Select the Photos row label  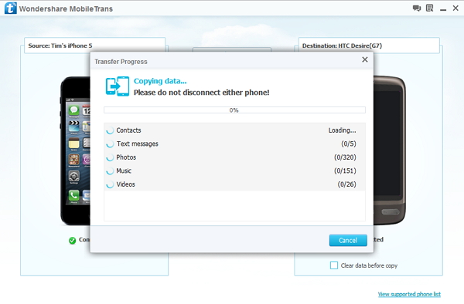126,157
